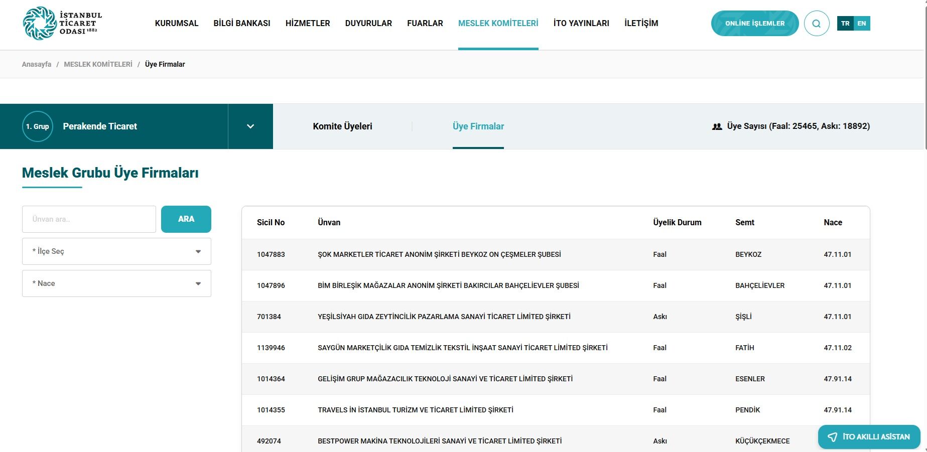Click FATİH district cell
Image resolution: width=927 pixels, height=452 pixels.
click(745, 348)
